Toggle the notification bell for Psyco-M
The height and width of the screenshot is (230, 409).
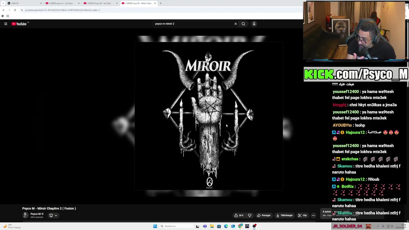(x=51, y=215)
